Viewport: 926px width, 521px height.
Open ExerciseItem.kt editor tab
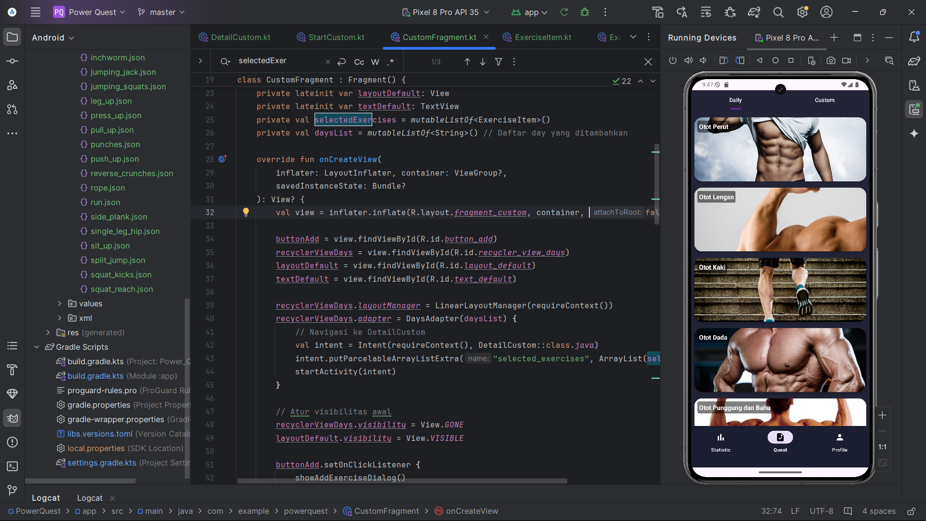543,37
